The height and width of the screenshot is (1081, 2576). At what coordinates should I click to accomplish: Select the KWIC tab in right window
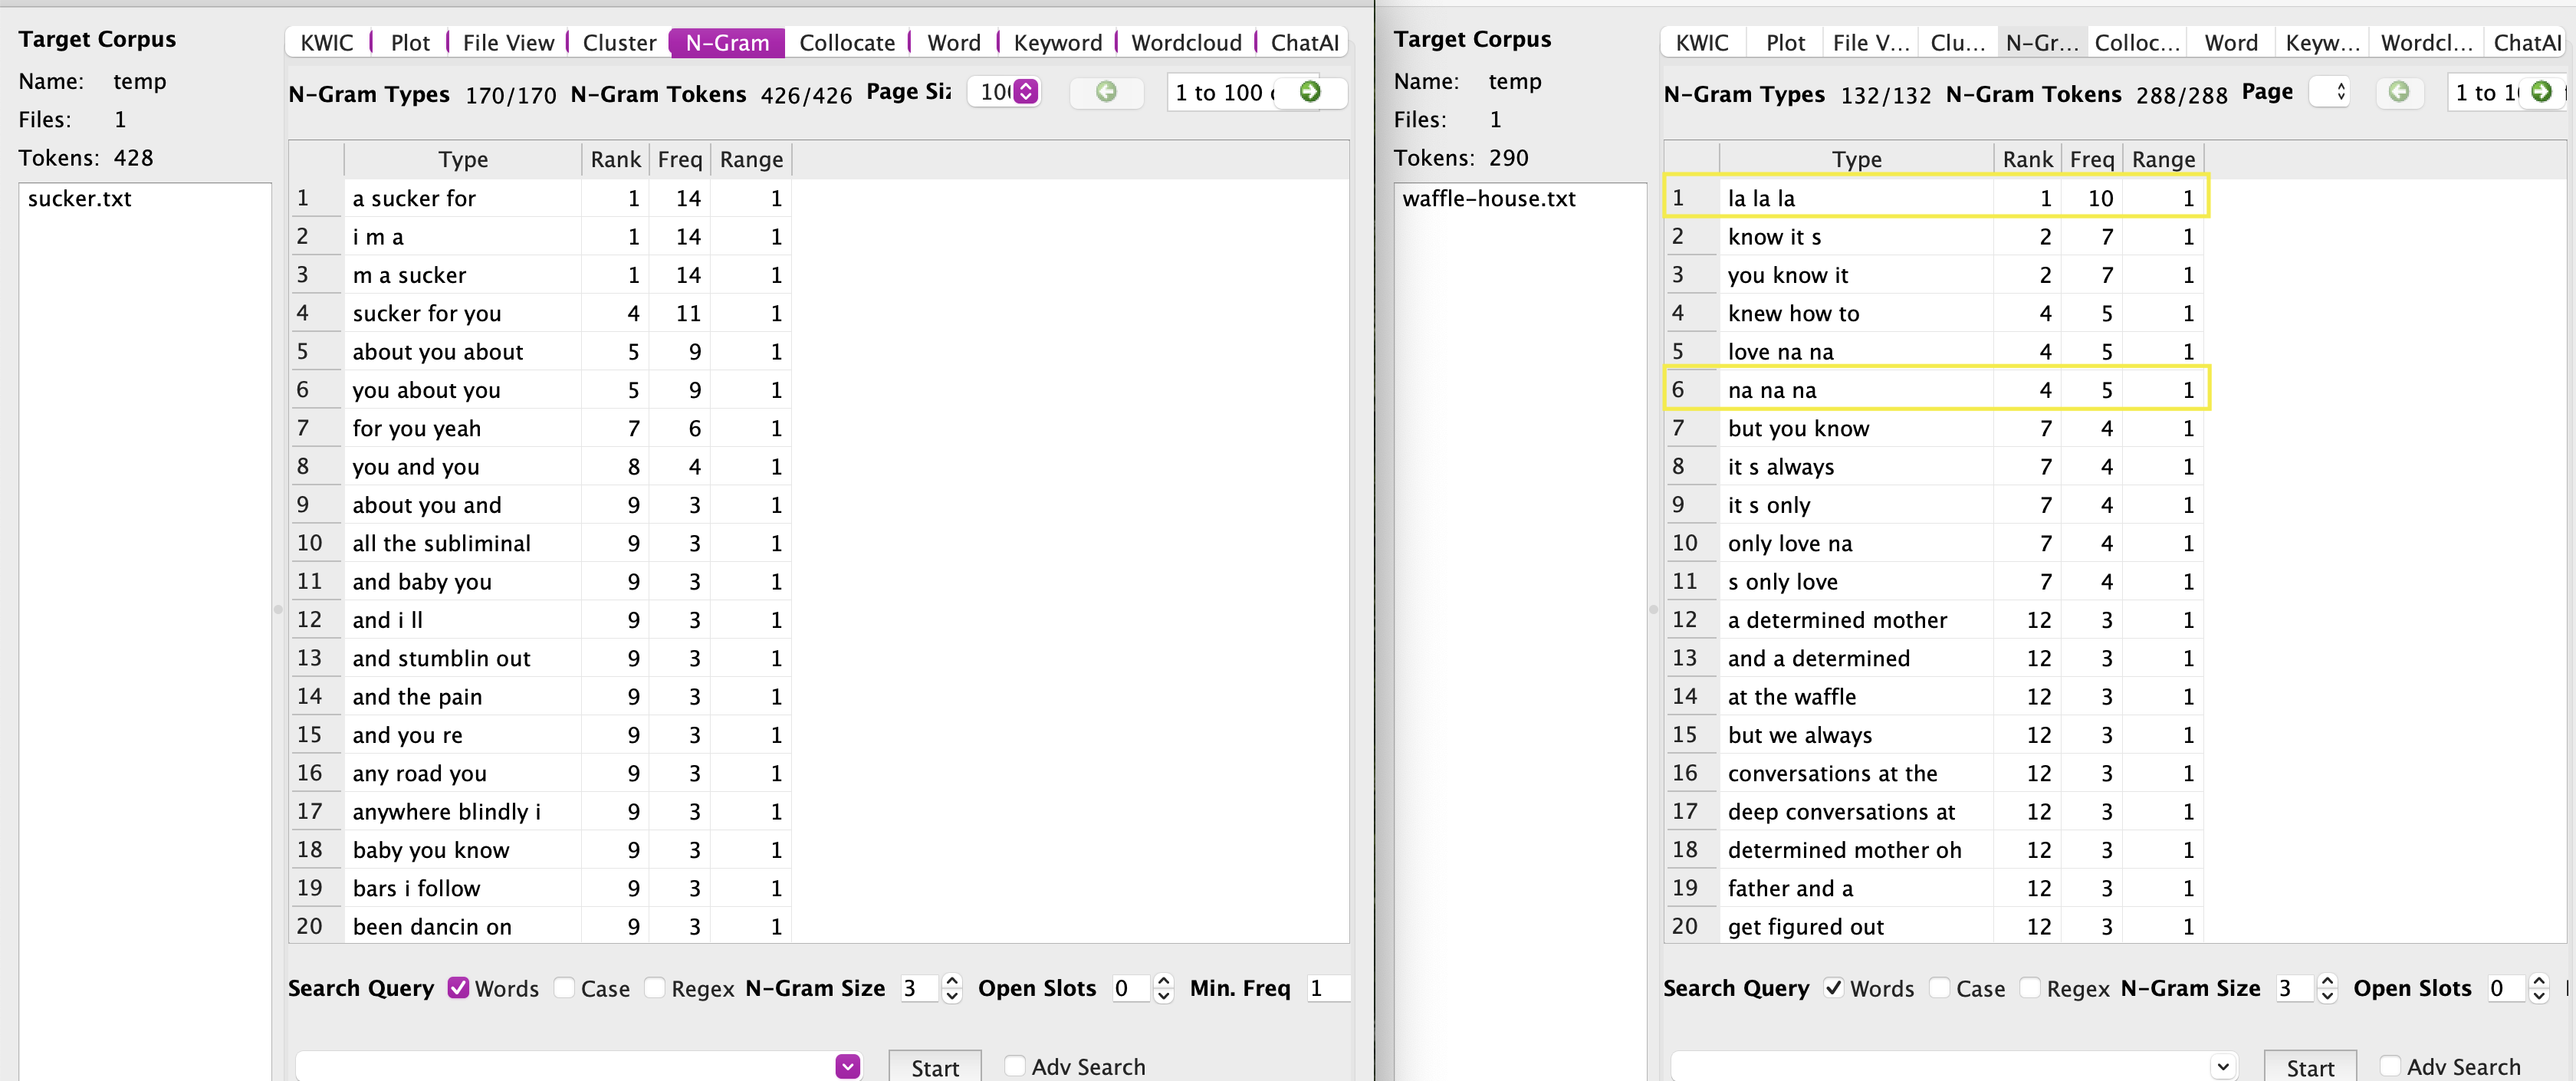point(1701,43)
